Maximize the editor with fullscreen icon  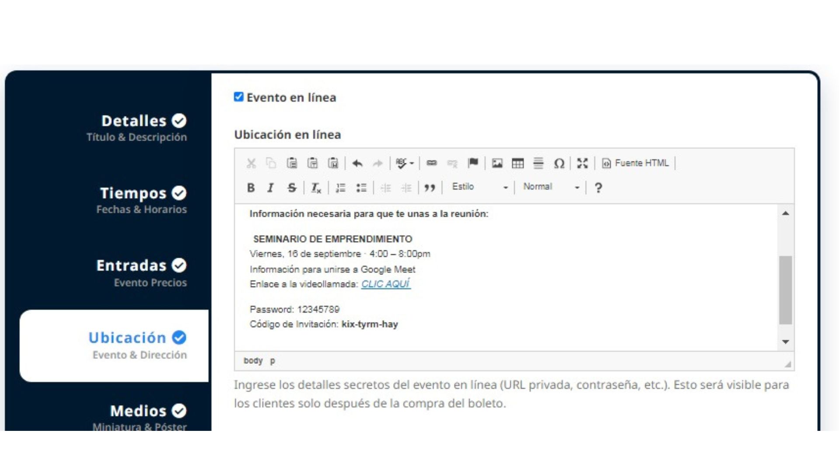coord(582,163)
